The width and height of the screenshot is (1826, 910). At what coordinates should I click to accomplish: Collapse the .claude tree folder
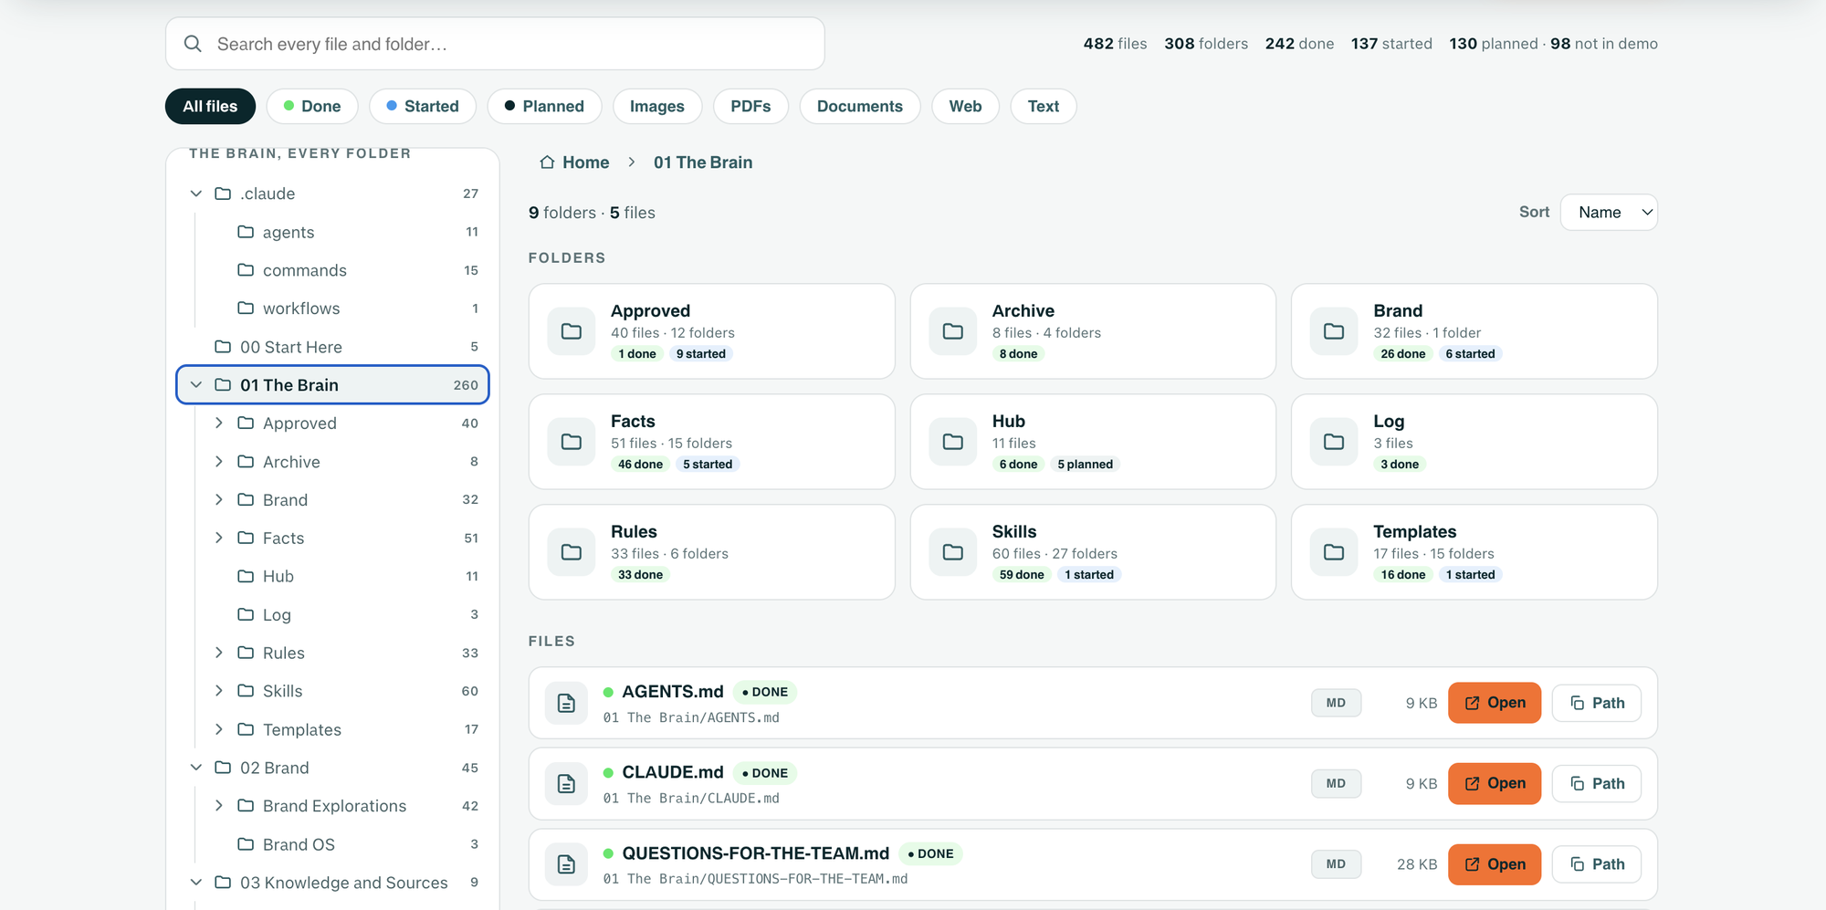[x=196, y=194]
